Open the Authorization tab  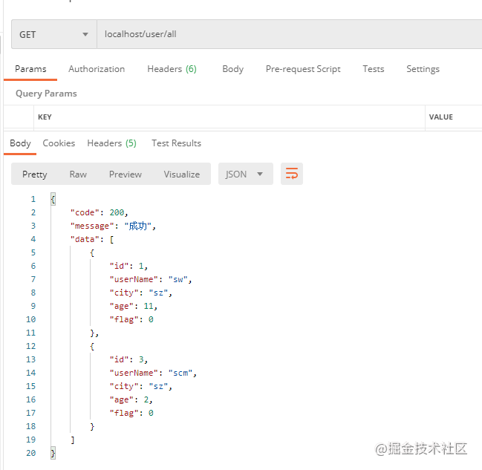97,69
